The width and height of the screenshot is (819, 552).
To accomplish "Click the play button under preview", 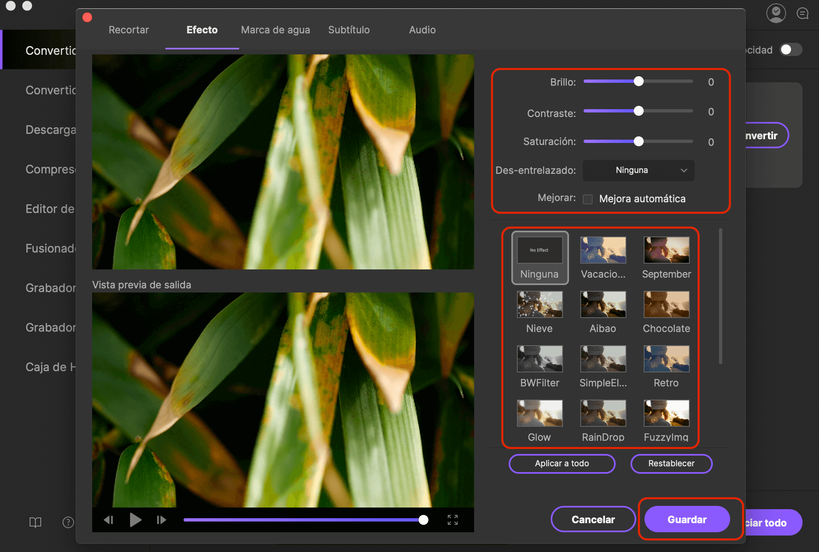I will click(135, 520).
